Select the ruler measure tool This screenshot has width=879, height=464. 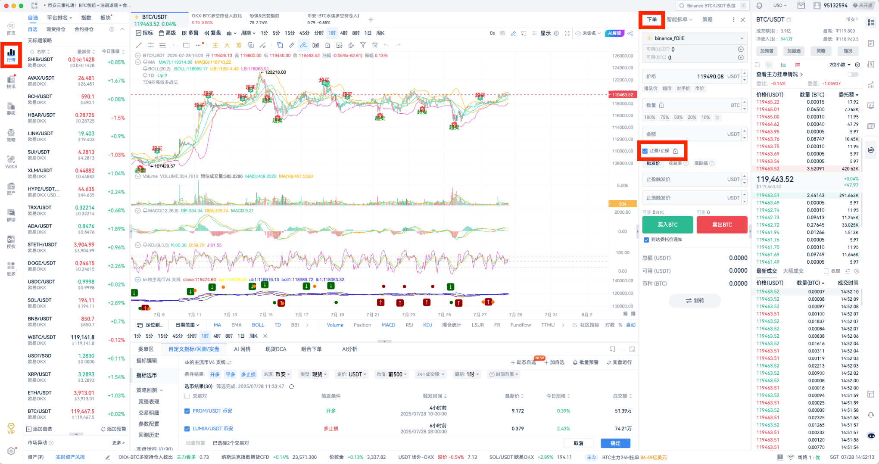click(x=292, y=45)
